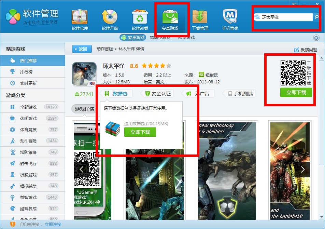Open 软件升级 software upgrade section
The image size is (325, 229).
(110, 20)
